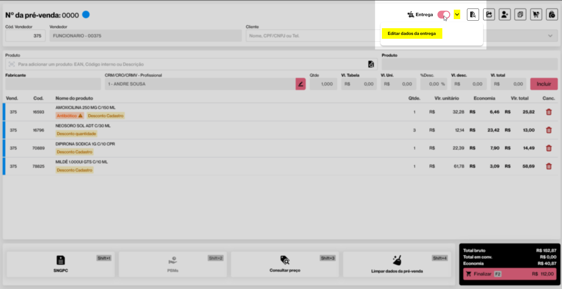562x289 pixels.
Task: Click Limpar dados da pré-venda
Action: (397, 264)
